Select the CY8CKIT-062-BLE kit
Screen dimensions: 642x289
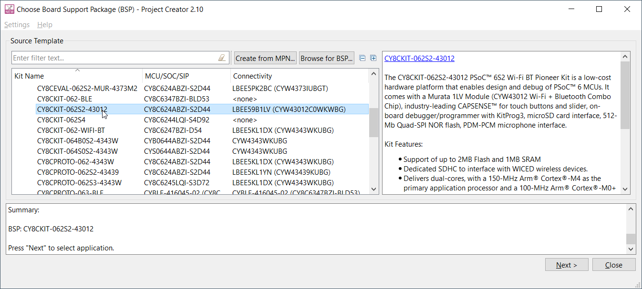tap(64, 99)
